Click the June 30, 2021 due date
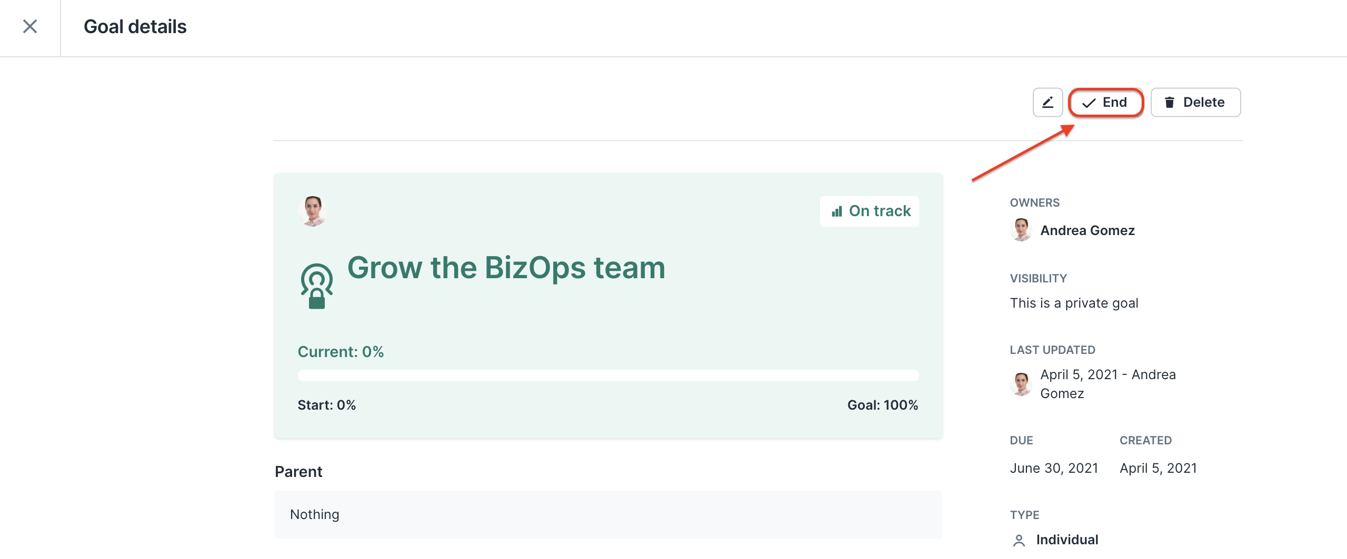1347x559 pixels. click(x=1054, y=468)
